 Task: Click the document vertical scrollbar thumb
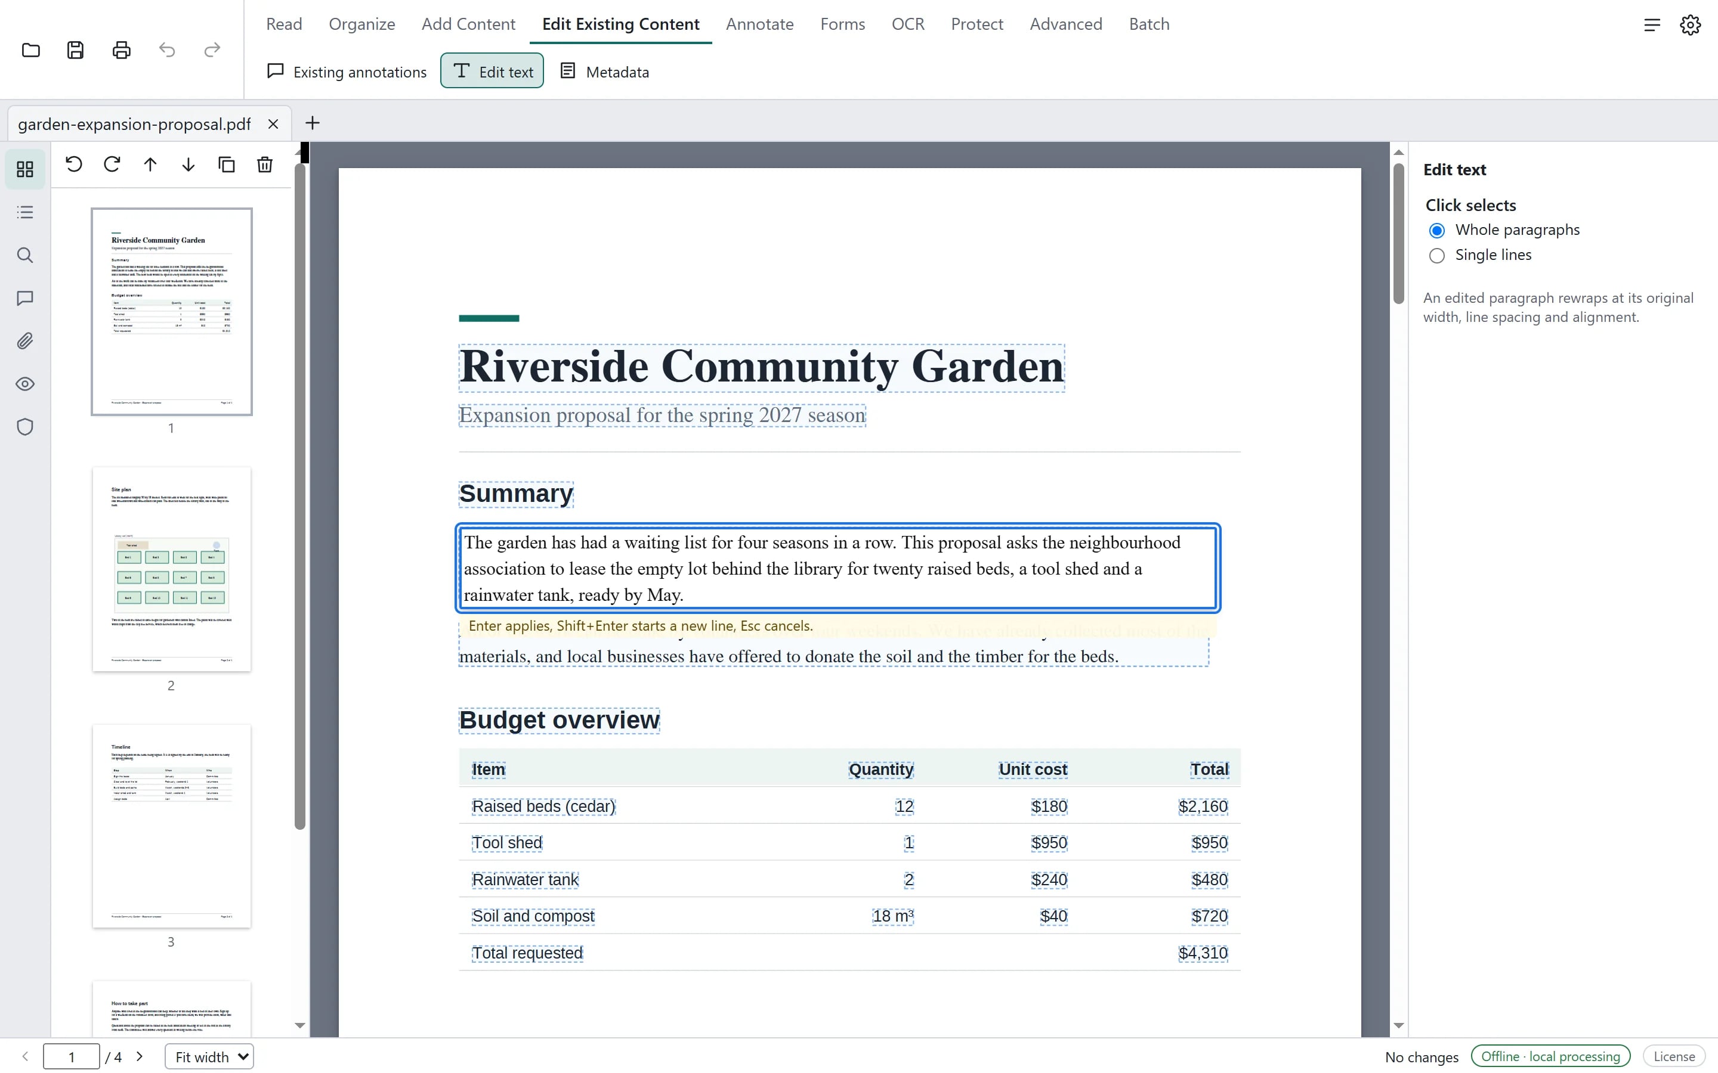tap(1398, 234)
